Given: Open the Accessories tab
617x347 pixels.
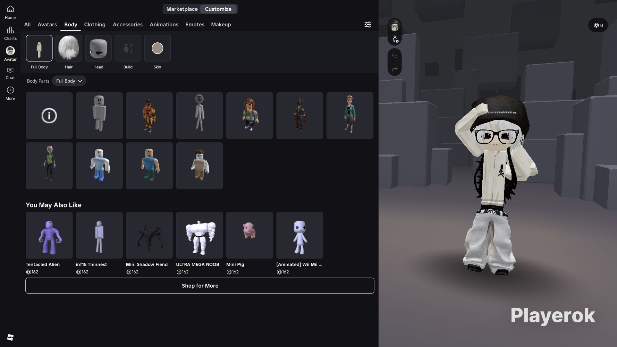Looking at the screenshot, I should tap(128, 25).
